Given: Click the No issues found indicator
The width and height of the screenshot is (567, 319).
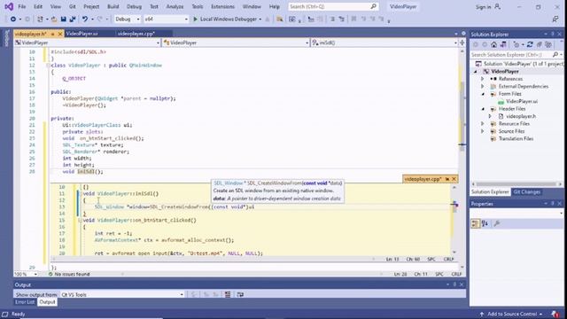Looking at the screenshot, I should [x=69, y=274].
